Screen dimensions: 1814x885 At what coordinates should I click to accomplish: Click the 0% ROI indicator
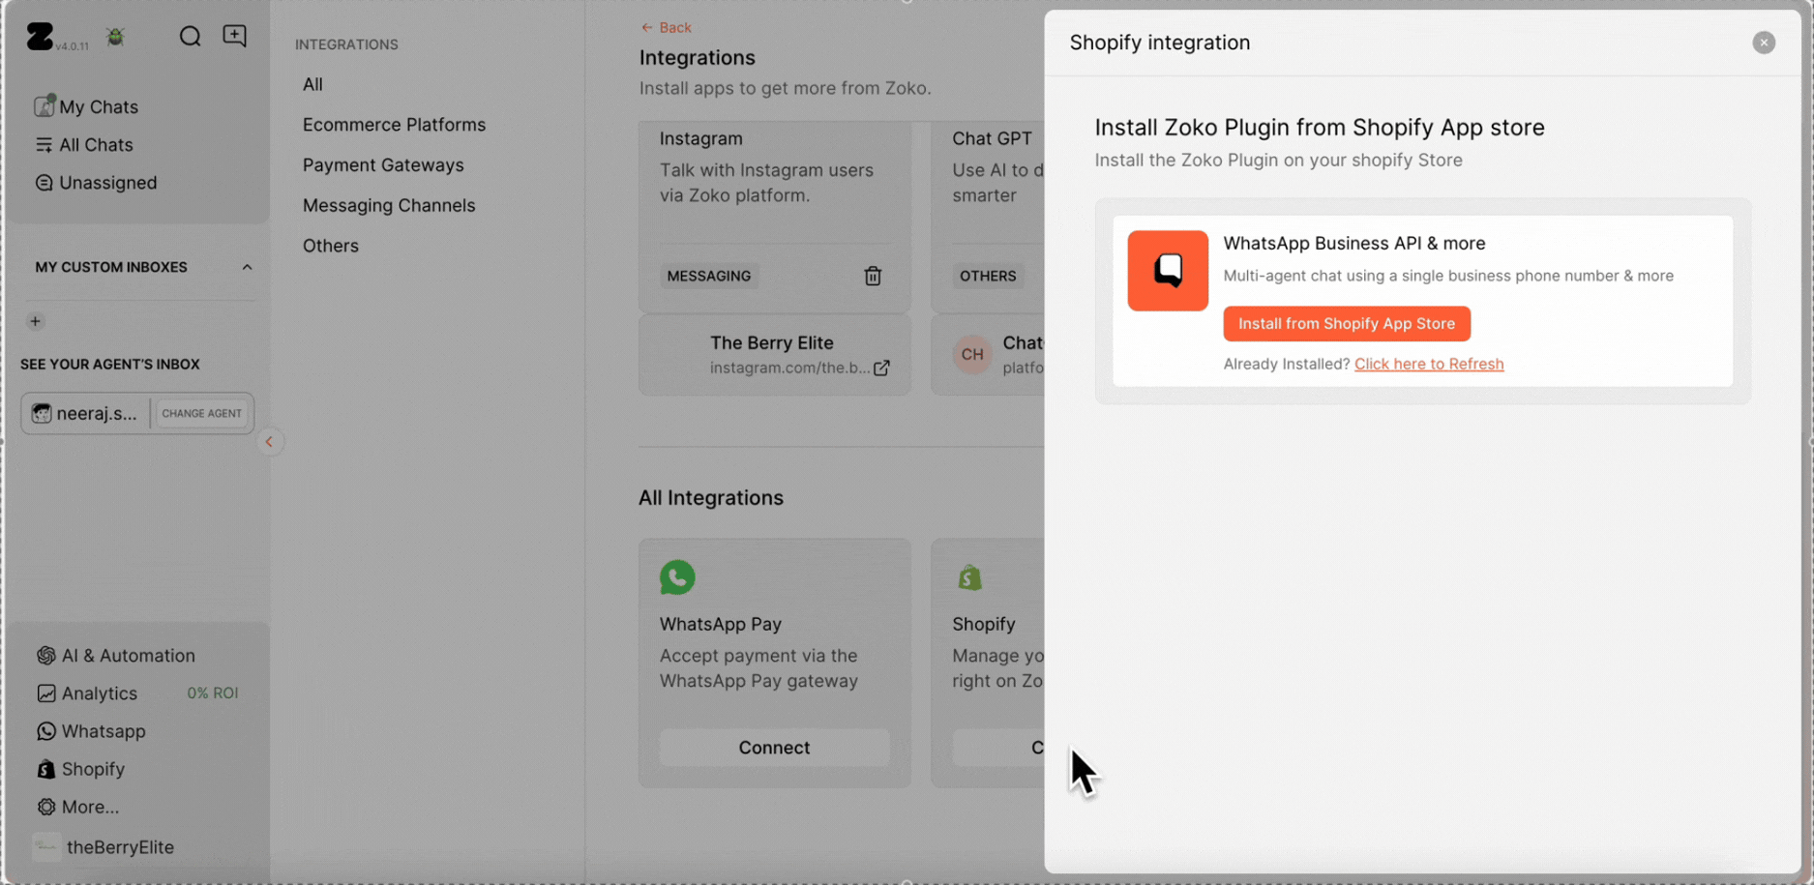point(213,693)
